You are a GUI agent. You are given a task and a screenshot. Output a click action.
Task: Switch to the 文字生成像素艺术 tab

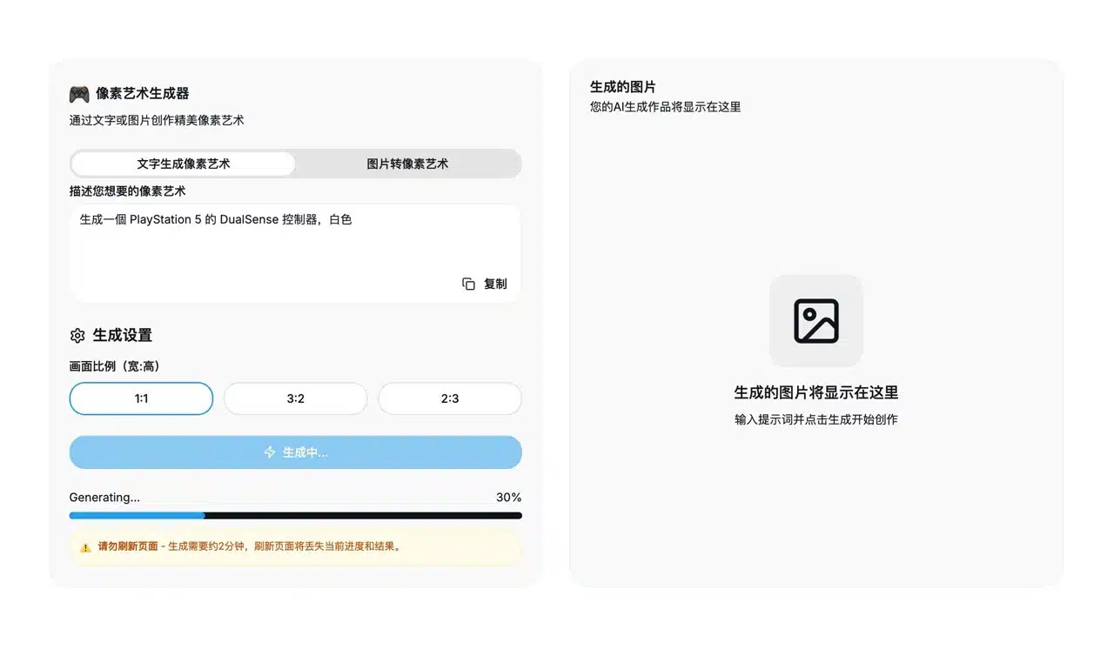point(183,164)
